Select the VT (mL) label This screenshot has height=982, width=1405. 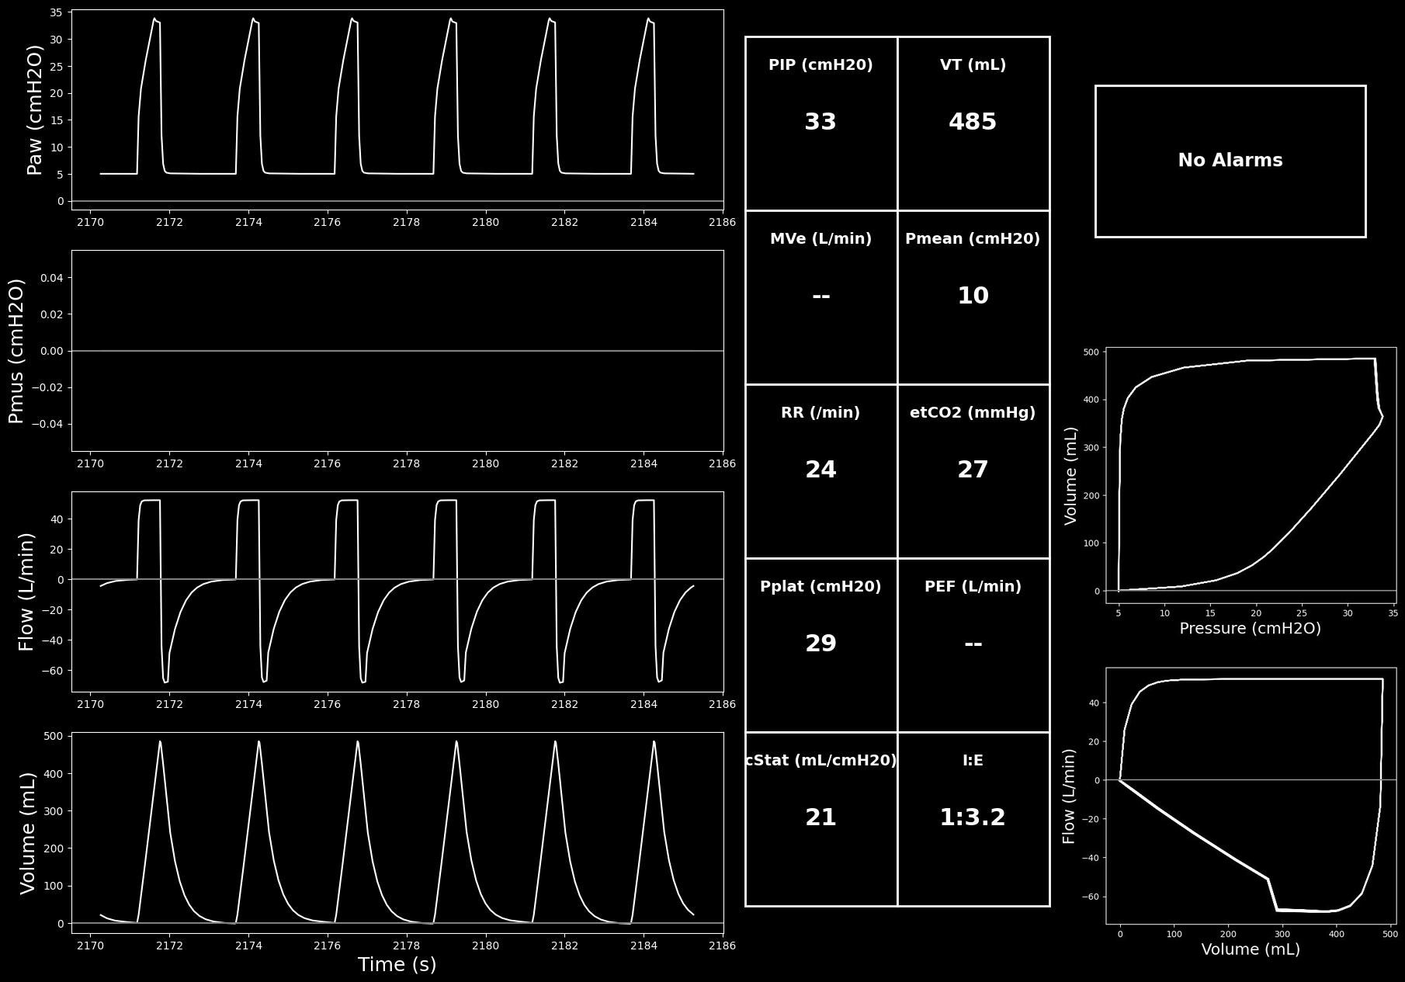pyautogui.click(x=973, y=65)
